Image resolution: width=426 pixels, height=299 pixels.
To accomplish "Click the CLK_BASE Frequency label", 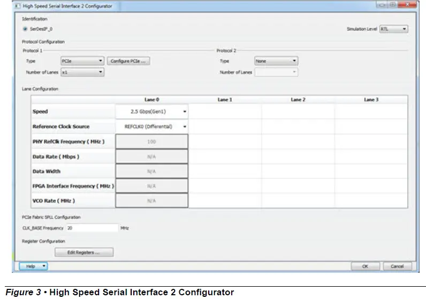I will click(43, 228).
